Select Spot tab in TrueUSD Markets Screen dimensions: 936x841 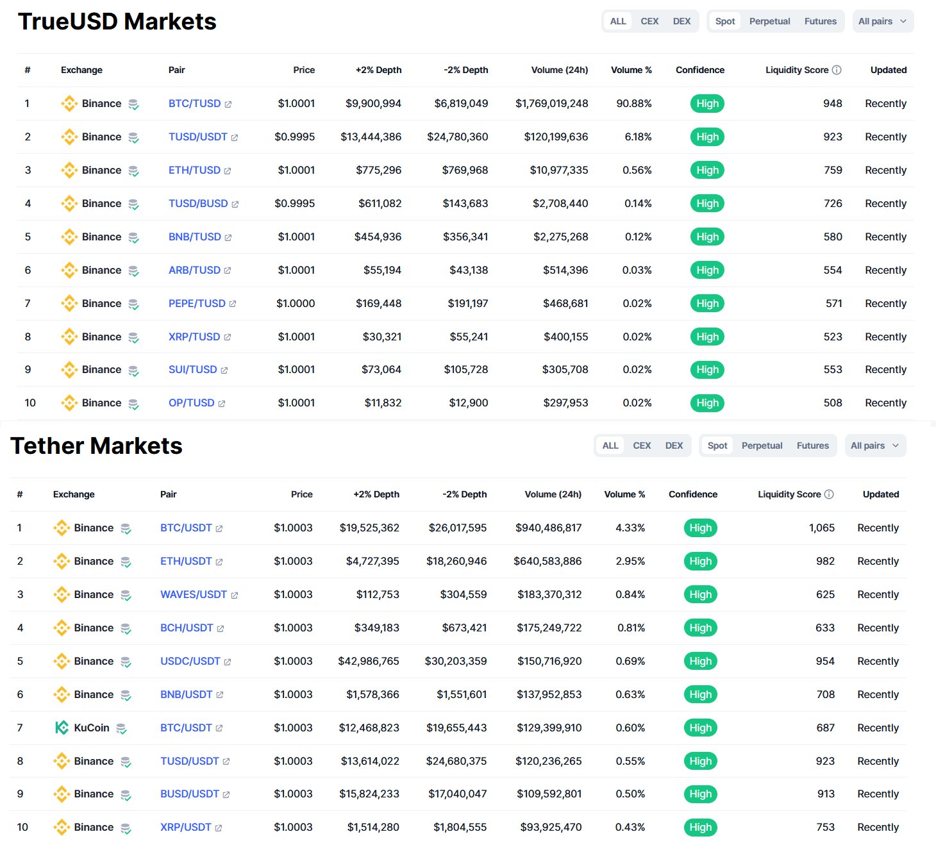pos(725,21)
